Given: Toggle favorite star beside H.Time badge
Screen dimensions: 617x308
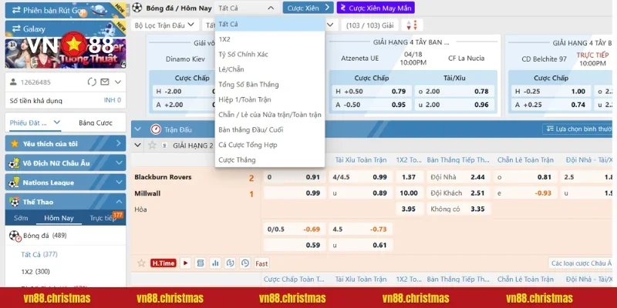Looking at the screenshot, I should (x=140, y=263).
